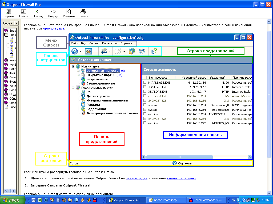Launch Internet Explorer from quick launch
Image resolution: width=273 pixels, height=204 pixels.
click(46, 200)
